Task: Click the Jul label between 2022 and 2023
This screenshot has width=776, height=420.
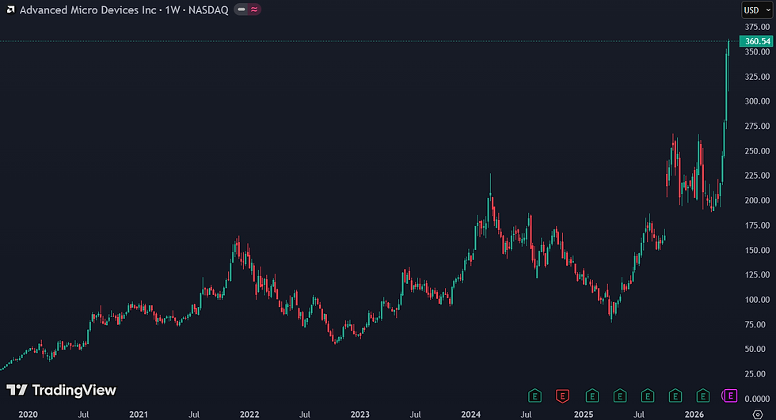Action: pyautogui.click(x=305, y=414)
